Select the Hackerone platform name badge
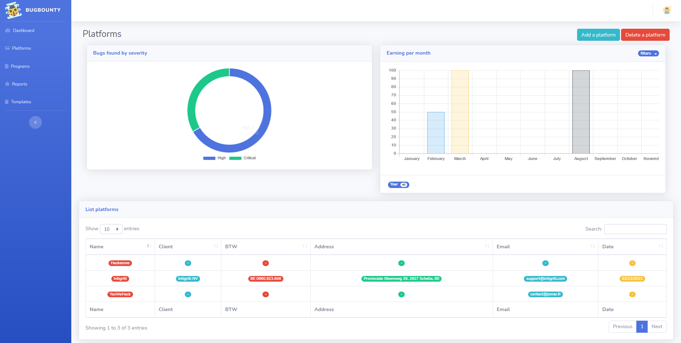 coord(120,263)
